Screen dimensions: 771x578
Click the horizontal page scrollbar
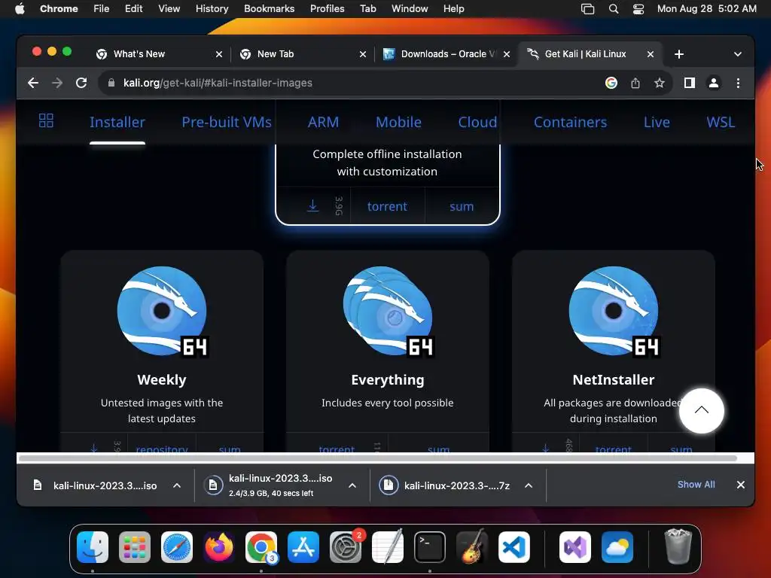point(378,458)
